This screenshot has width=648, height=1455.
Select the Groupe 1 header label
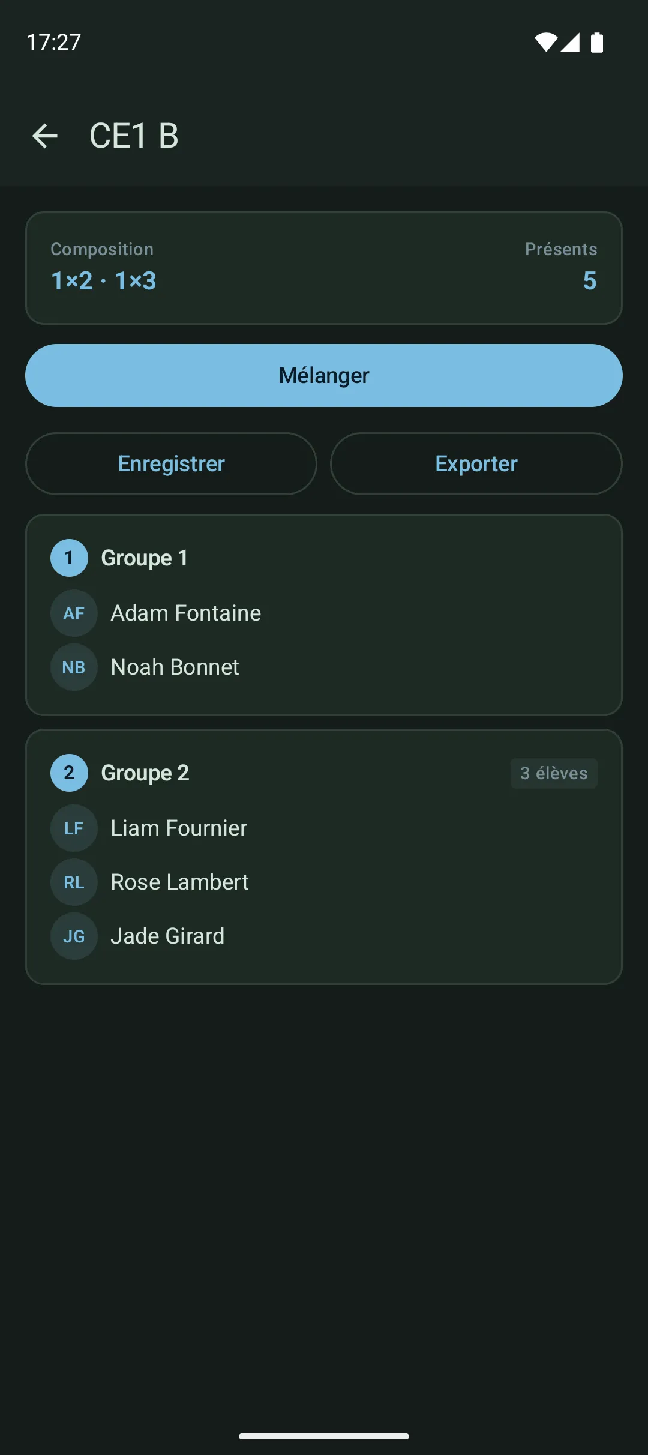click(145, 558)
